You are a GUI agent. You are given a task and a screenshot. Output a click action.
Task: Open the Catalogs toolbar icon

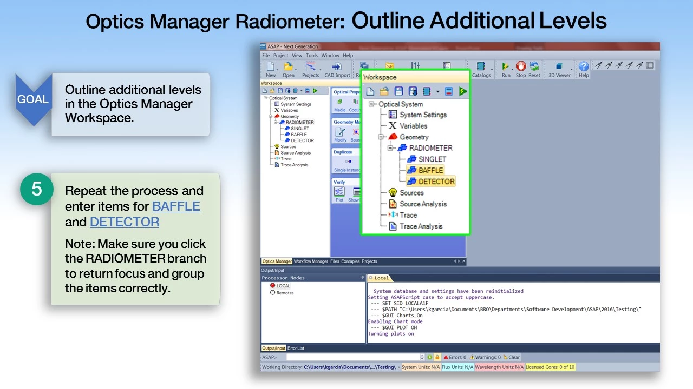coord(481,67)
